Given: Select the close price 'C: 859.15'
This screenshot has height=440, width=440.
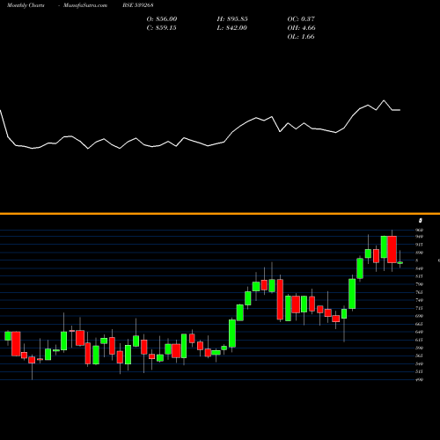Looking at the screenshot, I should tap(162, 28).
